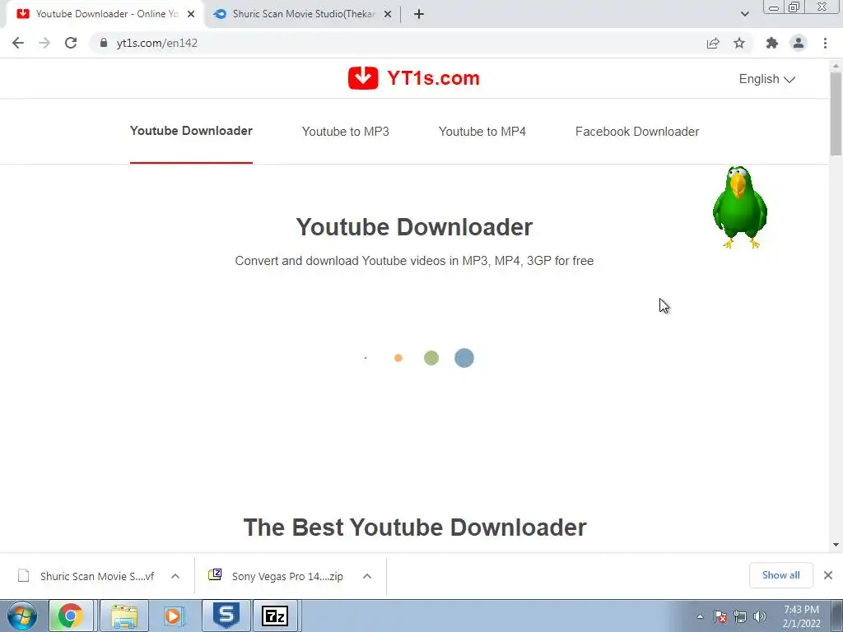The width and height of the screenshot is (843, 632).
Task: Click the YT1s.com red download logo
Action: 363,78
